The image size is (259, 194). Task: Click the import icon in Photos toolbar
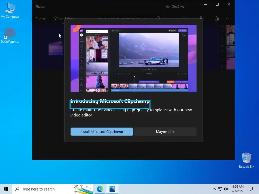tap(202, 18)
